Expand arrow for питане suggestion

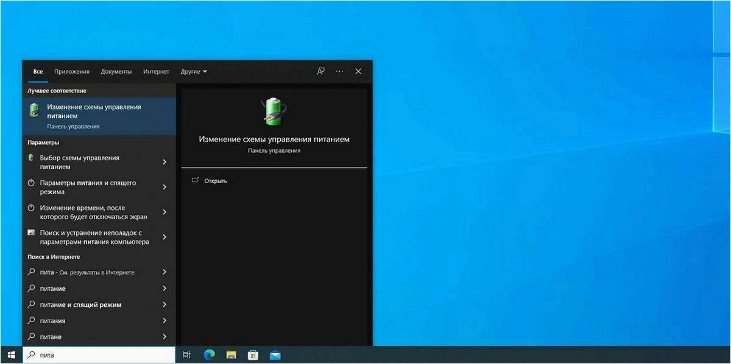(x=164, y=337)
